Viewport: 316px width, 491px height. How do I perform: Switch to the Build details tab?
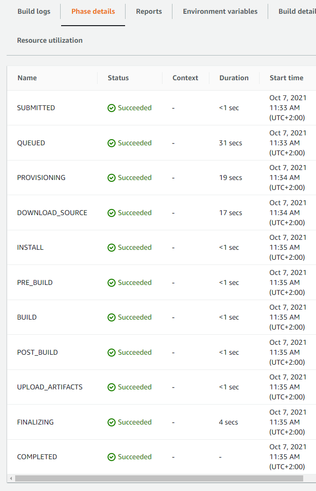[297, 11]
